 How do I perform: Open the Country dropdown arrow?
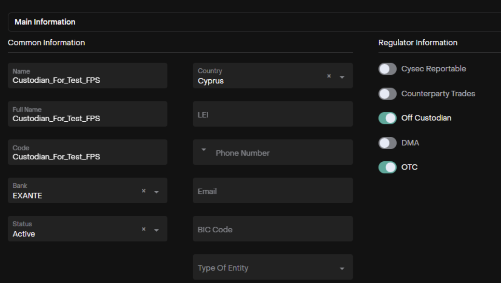click(x=342, y=77)
